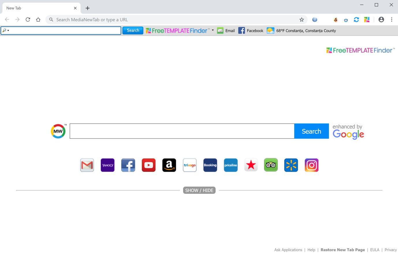Toggle the SHOW / HIDE button
Viewport: 398px width, 253px height.
point(199,190)
